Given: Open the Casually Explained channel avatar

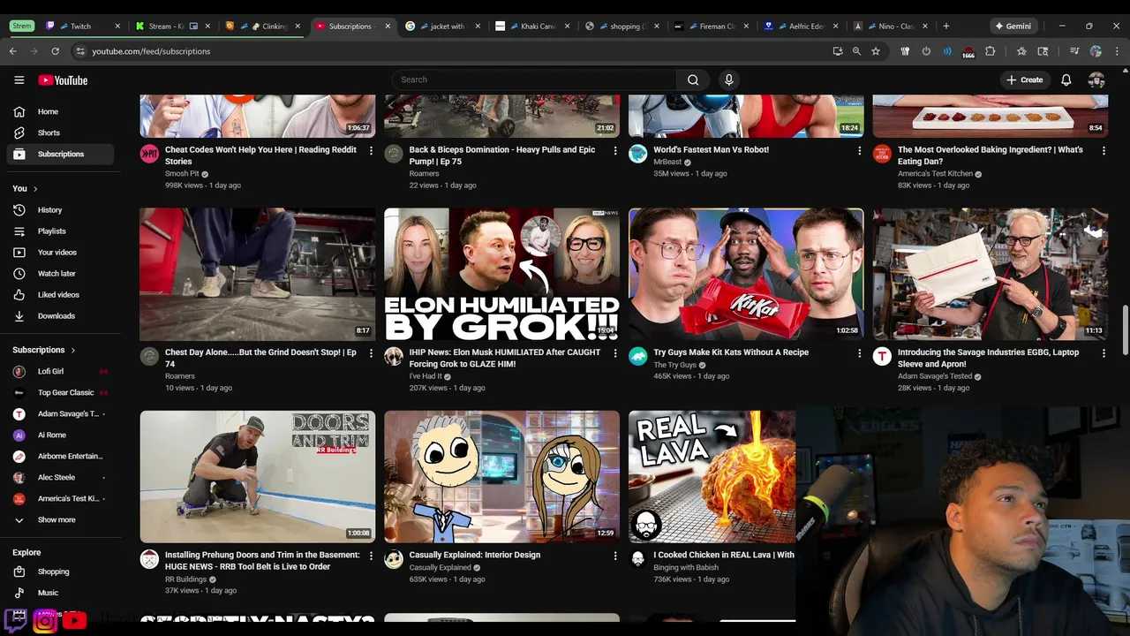Looking at the screenshot, I should tap(394, 558).
